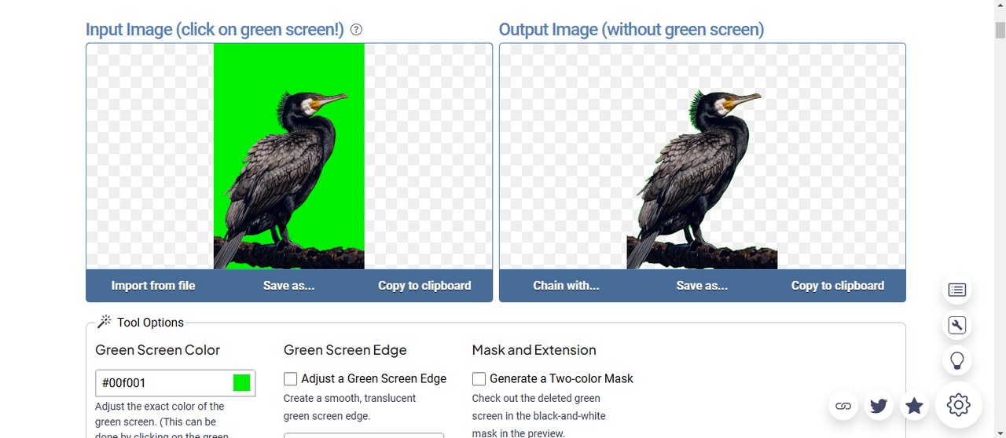Viewport: 1006px width, 438px height.
Task: Click the help question mark icon
Action: tap(356, 30)
